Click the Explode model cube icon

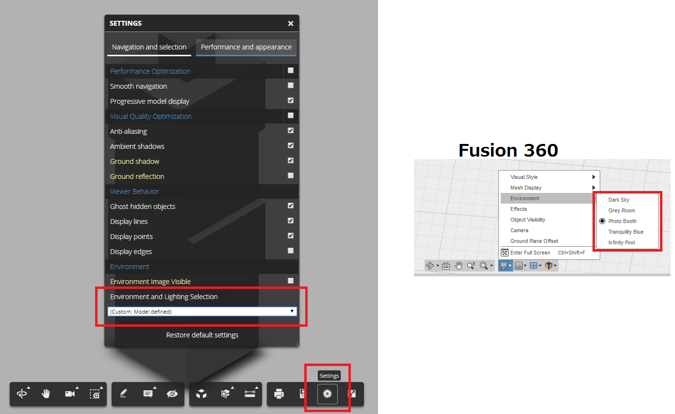tap(201, 394)
